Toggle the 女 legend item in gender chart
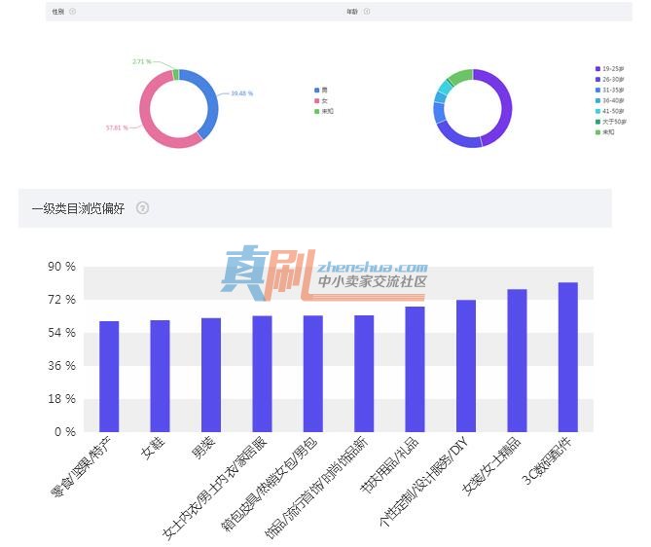The height and width of the screenshot is (547, 651). 320,101
